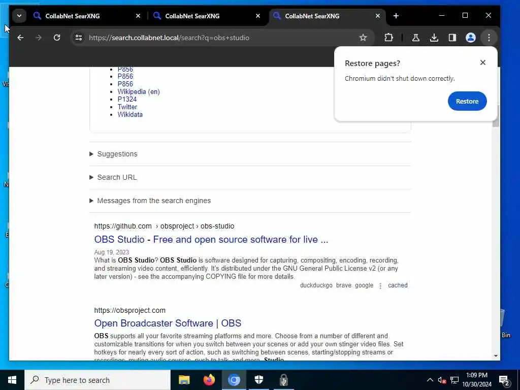Open the cached version link

click(398, 285)
